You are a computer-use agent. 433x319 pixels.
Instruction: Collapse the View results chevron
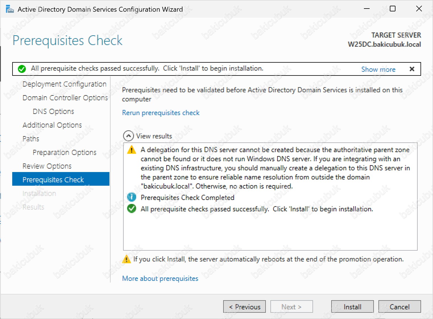[129, 136]
